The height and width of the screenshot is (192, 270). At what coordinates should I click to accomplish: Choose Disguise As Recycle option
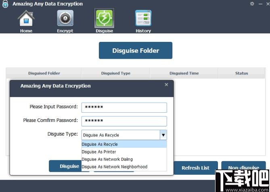click(x=124, y=144)
